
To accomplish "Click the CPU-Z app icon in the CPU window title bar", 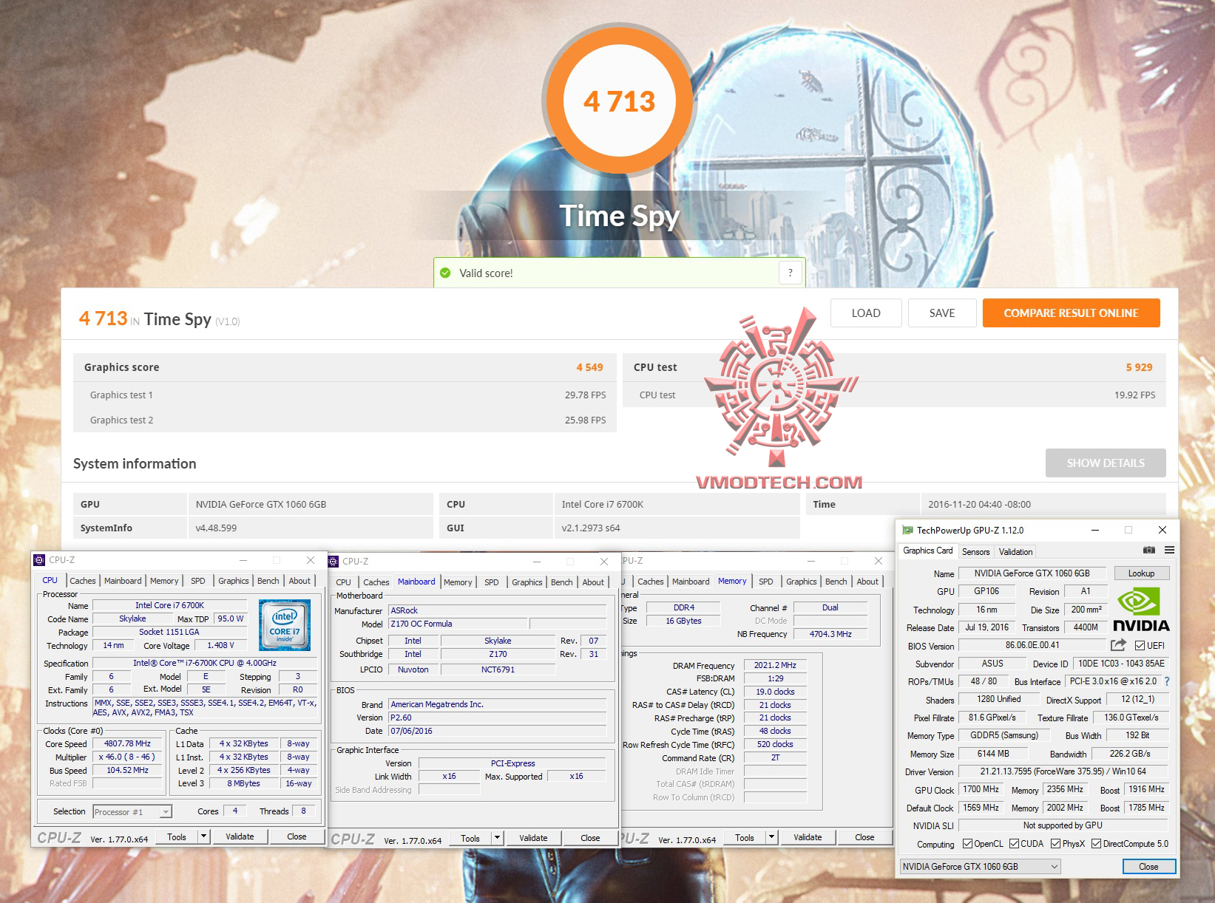I will pos(39,560).
